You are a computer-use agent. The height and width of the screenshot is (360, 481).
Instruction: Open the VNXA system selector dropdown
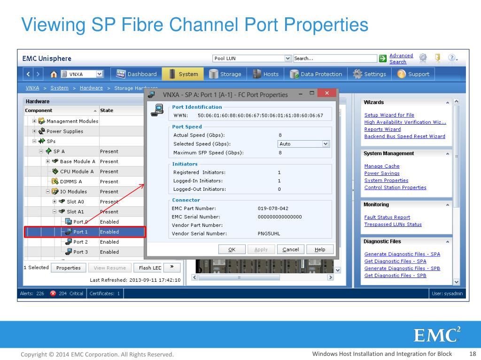[100, 74]
